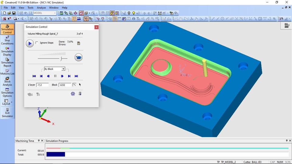Click the Open file toolbar icon
292x164 pixels.
[9, 13]
